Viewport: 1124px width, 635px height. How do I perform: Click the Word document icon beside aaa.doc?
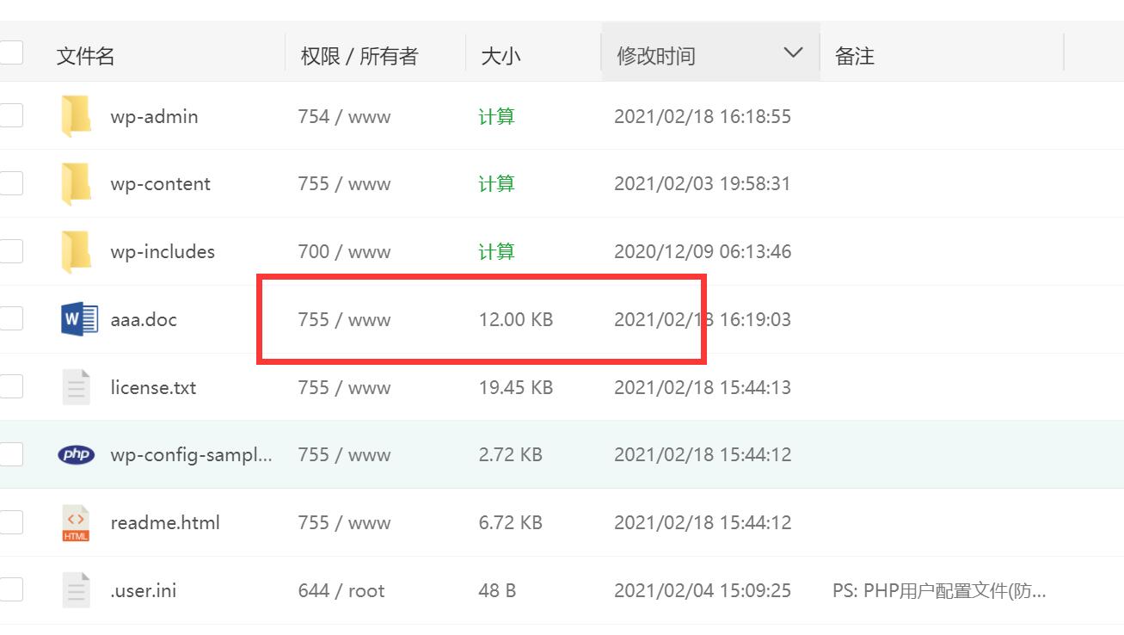point(77,318)
